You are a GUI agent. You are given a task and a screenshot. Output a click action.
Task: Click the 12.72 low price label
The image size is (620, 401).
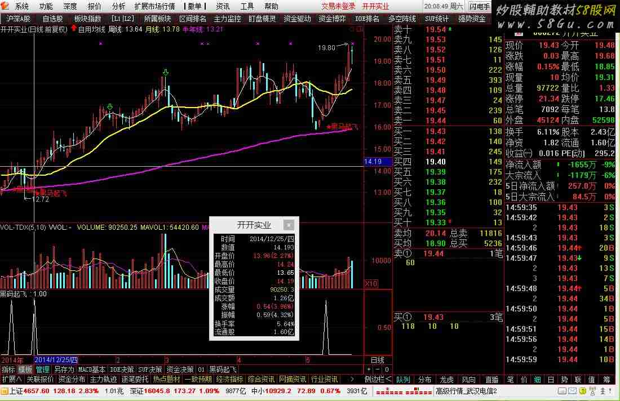(41, 199)
